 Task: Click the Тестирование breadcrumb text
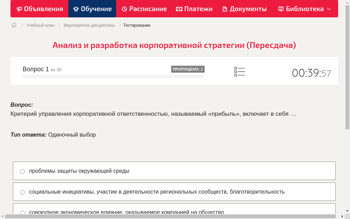tap(137, 25)
